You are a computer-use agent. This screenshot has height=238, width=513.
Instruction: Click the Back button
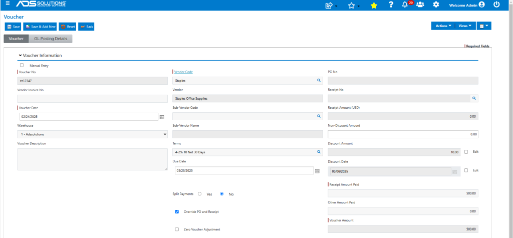click(x=86, y=27)
